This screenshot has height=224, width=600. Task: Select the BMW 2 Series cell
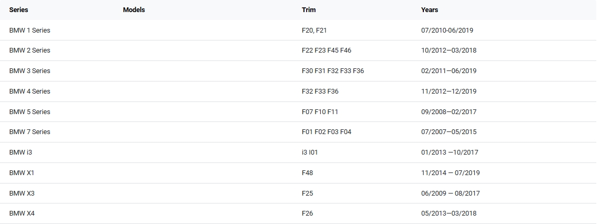(30, 50)
